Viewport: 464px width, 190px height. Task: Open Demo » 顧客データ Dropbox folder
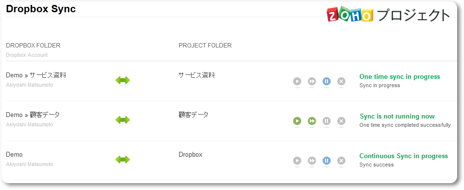click(x=32, y=115)
